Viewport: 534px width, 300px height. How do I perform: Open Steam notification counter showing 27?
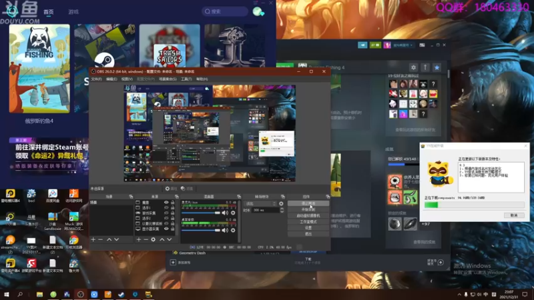(375, 45)
